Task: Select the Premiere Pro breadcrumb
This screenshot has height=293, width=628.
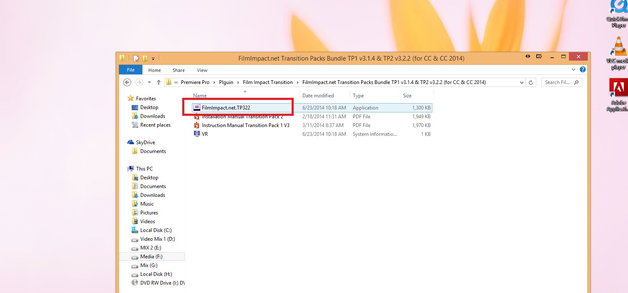Action: 195,82
